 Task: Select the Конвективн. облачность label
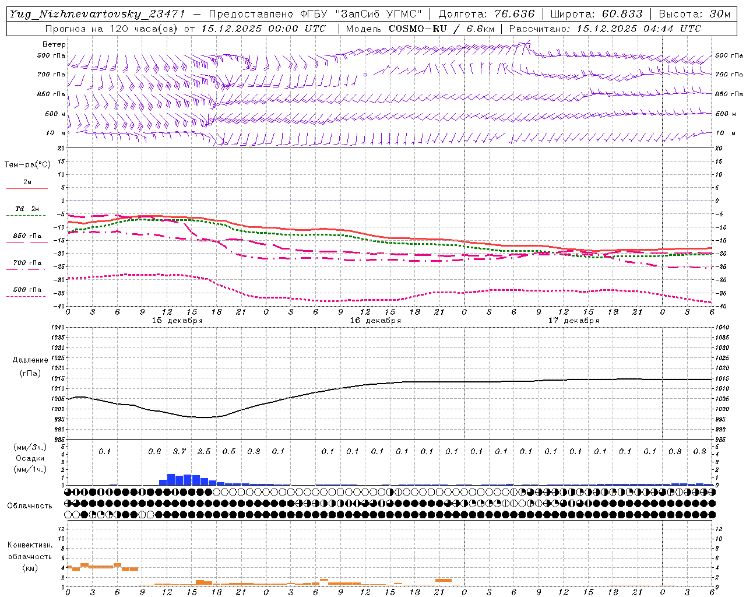tap(30, 551)
